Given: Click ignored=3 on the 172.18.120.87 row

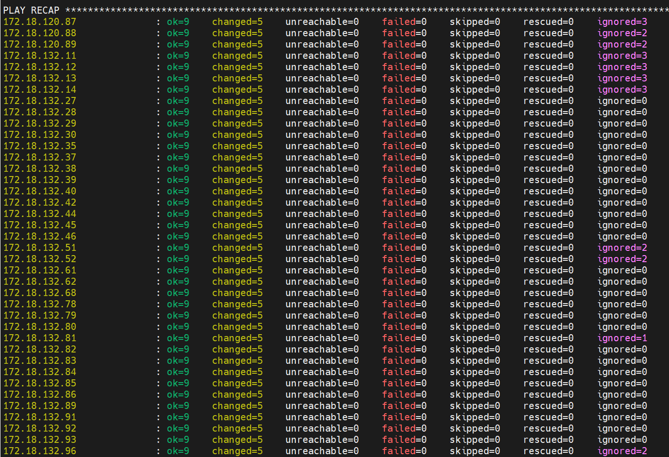Looking at the screenshot, I should click(622, 22).
